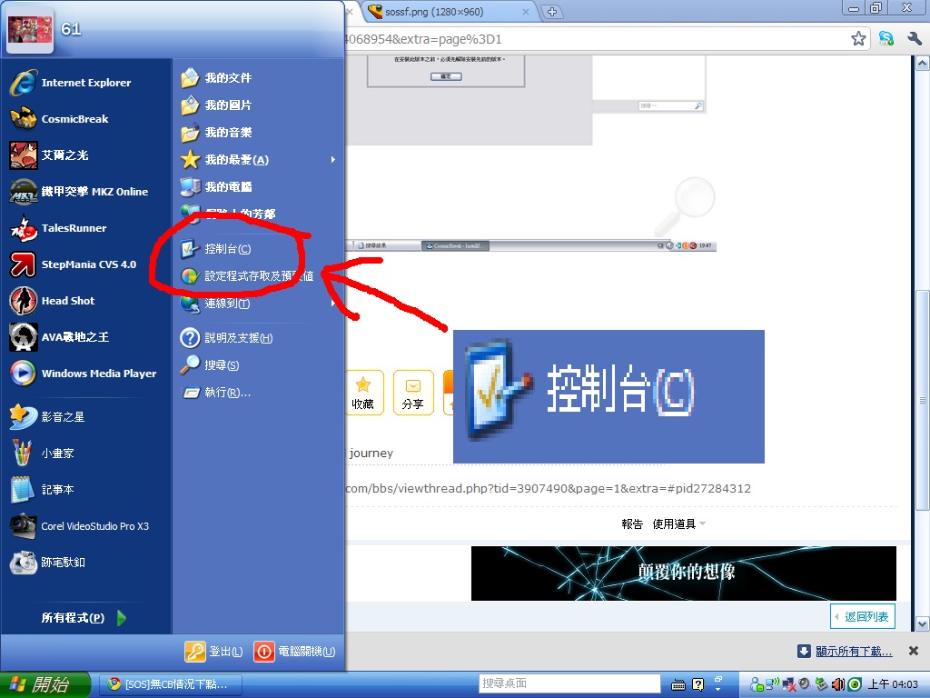Open a new browser tab
Viewport: 930px width, 698px height.
click(x=551, y=12)
